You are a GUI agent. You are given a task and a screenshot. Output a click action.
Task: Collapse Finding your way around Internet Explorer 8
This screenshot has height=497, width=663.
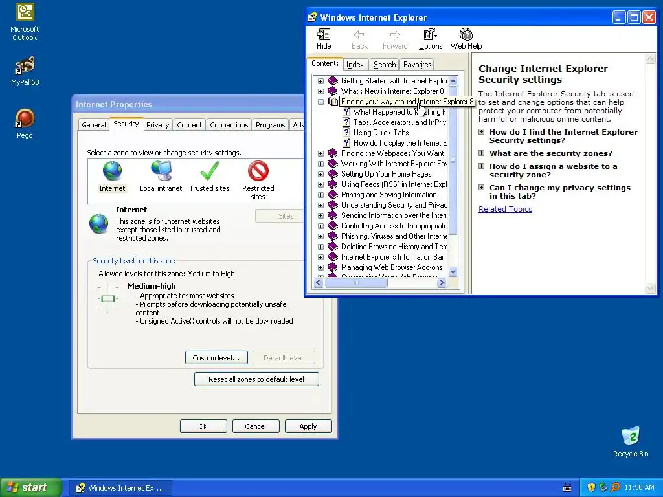click(x=320, y=102)
